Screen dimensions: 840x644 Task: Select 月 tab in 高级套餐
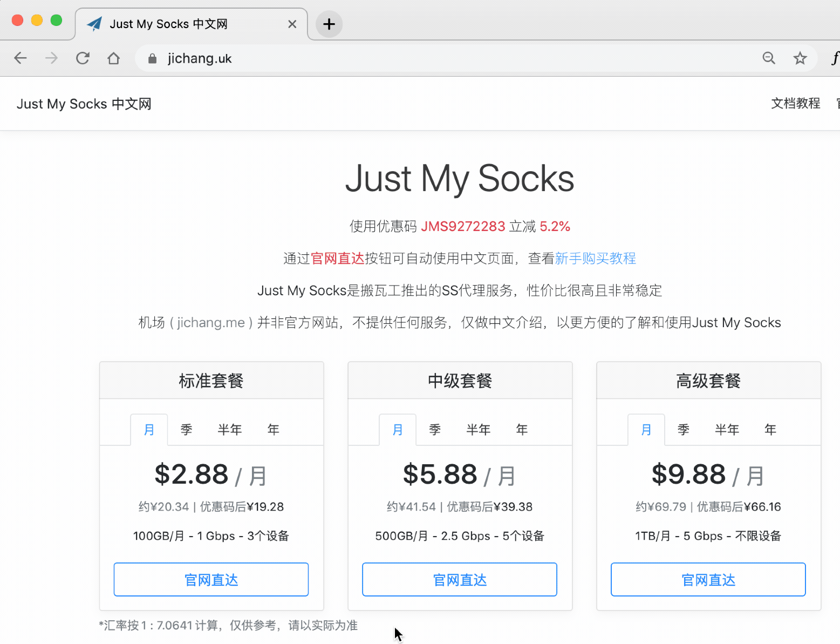646,430
